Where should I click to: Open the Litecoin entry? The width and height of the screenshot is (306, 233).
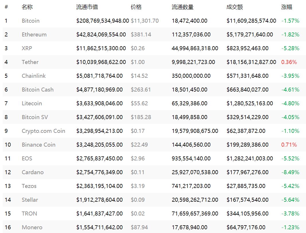[32, 103]
